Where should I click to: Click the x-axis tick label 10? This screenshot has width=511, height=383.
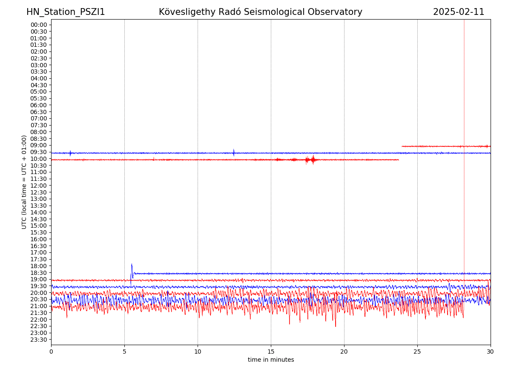[x=198, y=352]
